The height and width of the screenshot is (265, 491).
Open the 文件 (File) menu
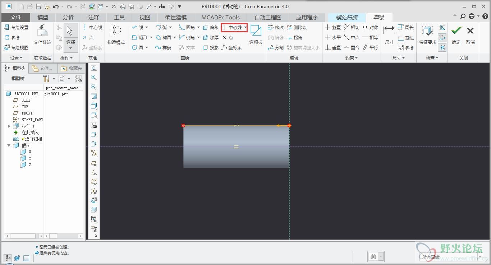[x=16, y=17]
